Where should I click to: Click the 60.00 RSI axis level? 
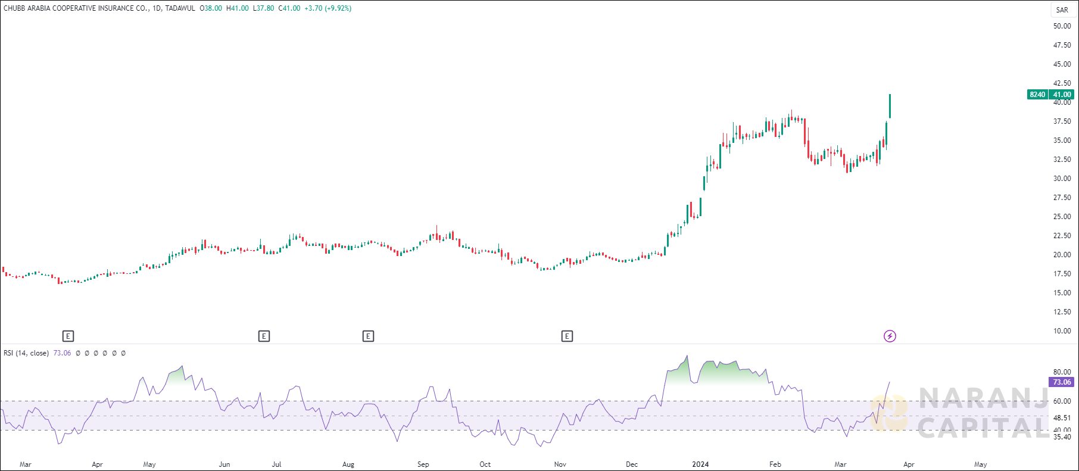[1062, 401]
